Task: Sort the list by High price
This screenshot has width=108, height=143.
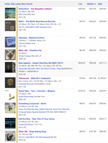Action: point(100,4)
